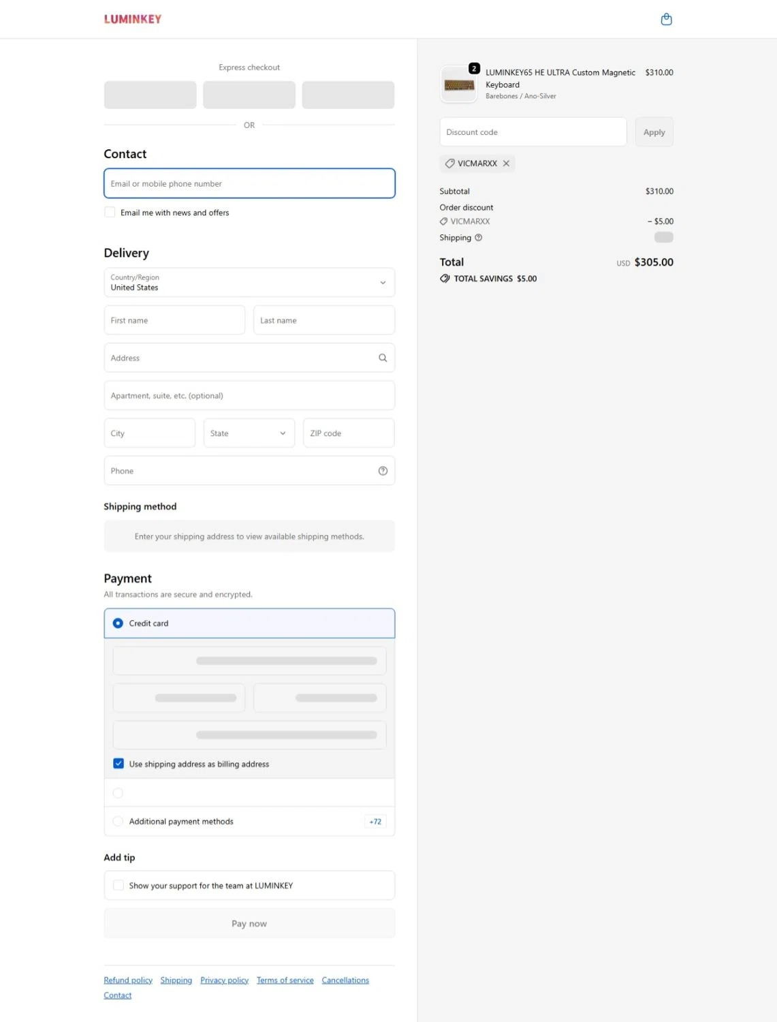Click the shipping info question icon

(x=478, y=238)
